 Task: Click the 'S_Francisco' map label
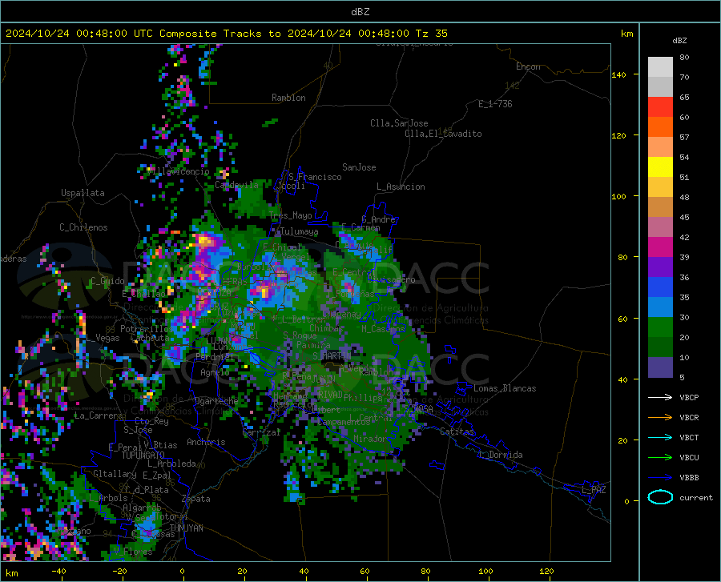click(x=315, y=177)
